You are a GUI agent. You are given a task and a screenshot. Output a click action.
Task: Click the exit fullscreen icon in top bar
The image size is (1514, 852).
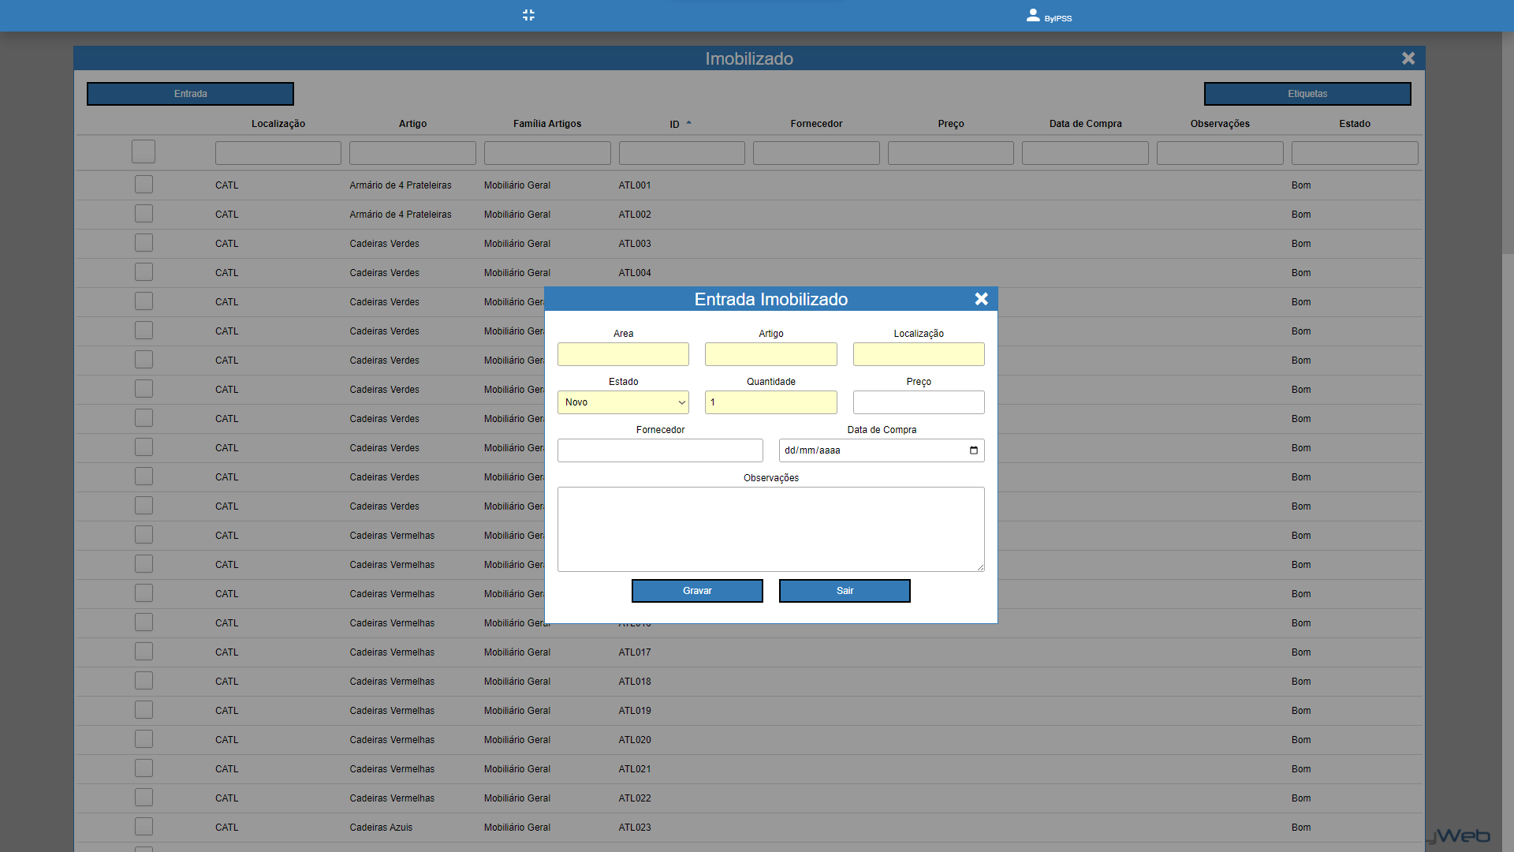pos(528,15)
